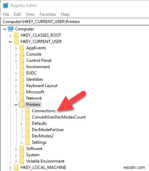Select the Network key label
This screenshot has height=171, width=149.
click(34, 98)
